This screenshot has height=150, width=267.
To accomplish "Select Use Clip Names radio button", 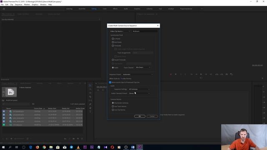I will (113, 110).
